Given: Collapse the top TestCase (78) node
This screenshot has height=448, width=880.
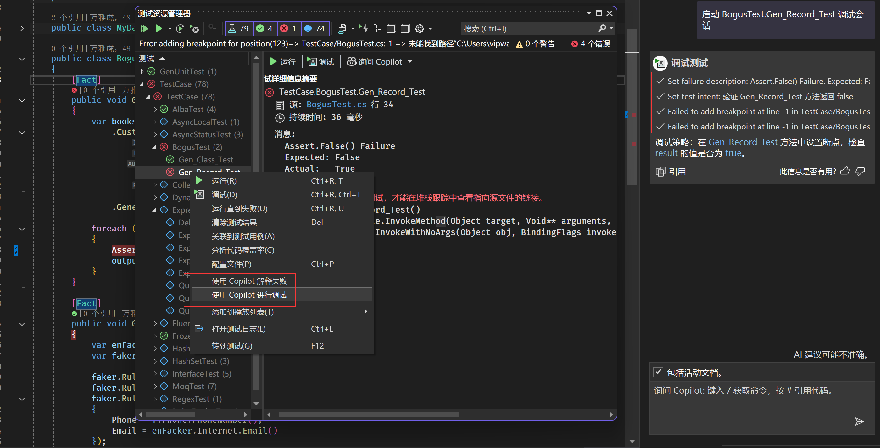Looking at the screenshot, I should pyautogui.click(x=142, y=84).
